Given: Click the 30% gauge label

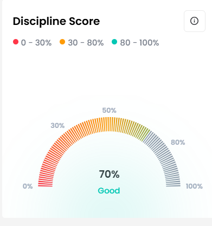Looking at the screenshot, I should [x=57, y=125].
